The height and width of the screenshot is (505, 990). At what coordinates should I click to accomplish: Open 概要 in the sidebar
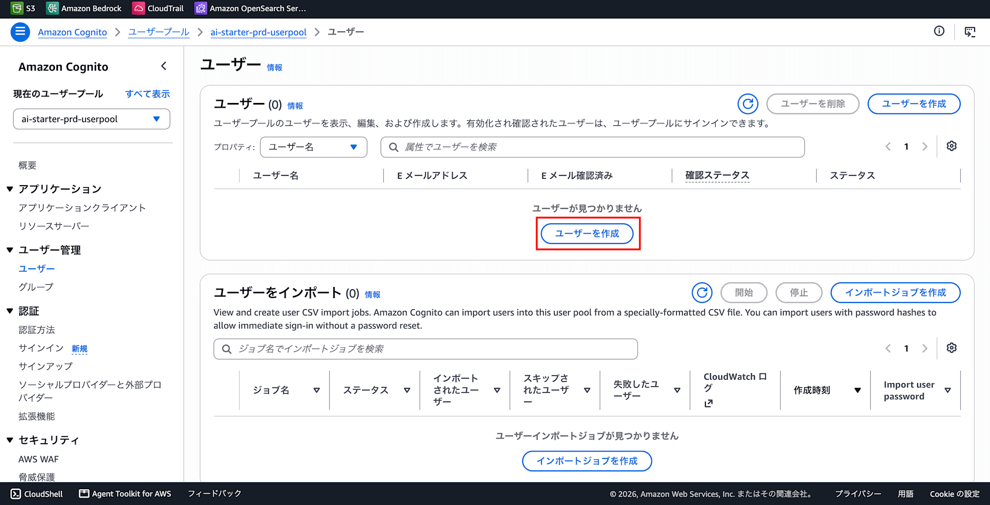tap(28, 165)
